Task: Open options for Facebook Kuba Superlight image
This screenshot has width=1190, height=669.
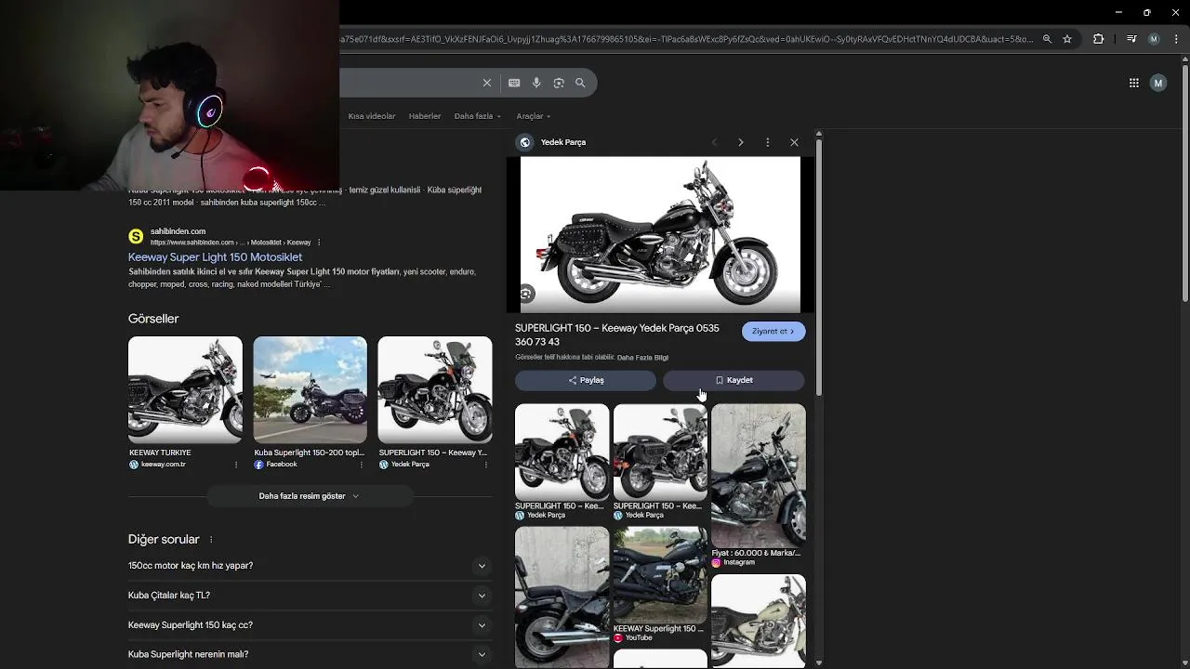Action: [362, 465]
